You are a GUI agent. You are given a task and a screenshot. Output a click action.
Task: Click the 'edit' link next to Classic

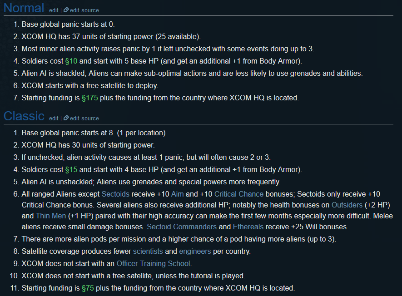pos(54,118)
